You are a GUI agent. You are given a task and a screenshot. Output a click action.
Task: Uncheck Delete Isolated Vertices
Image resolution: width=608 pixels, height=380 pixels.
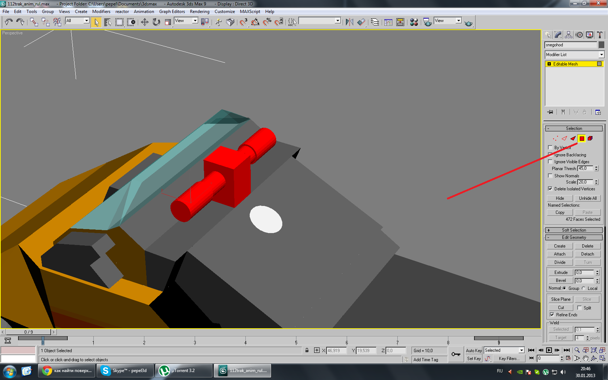550,189
